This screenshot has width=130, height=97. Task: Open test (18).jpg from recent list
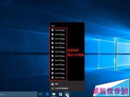[67, 47]
